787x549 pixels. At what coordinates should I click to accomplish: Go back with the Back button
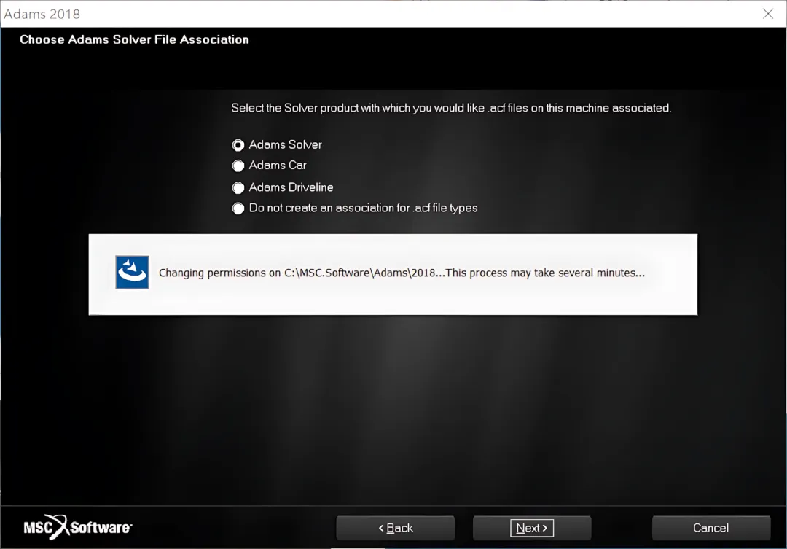coord(396,528)
